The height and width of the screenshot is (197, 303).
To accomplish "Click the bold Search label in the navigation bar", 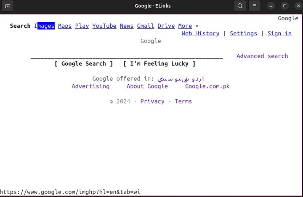I will coord(20,26).
